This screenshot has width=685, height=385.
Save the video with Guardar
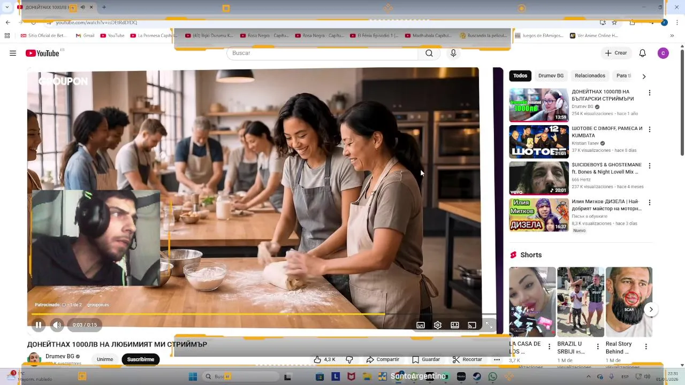pos(426,359)
